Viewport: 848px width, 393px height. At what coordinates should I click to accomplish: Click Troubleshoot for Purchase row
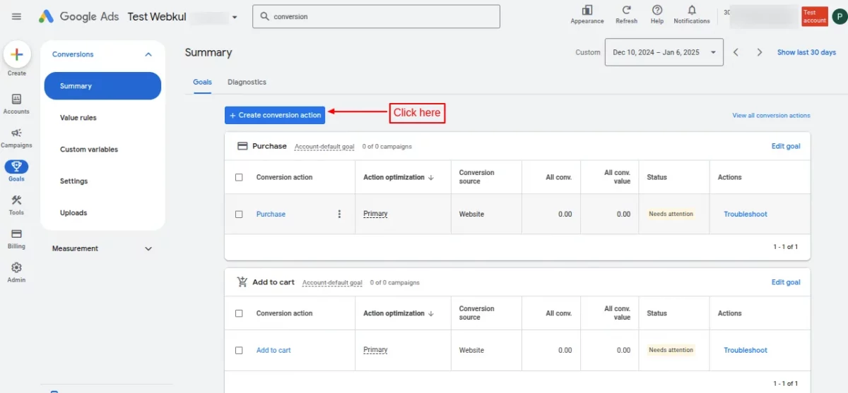click(746, 214)
